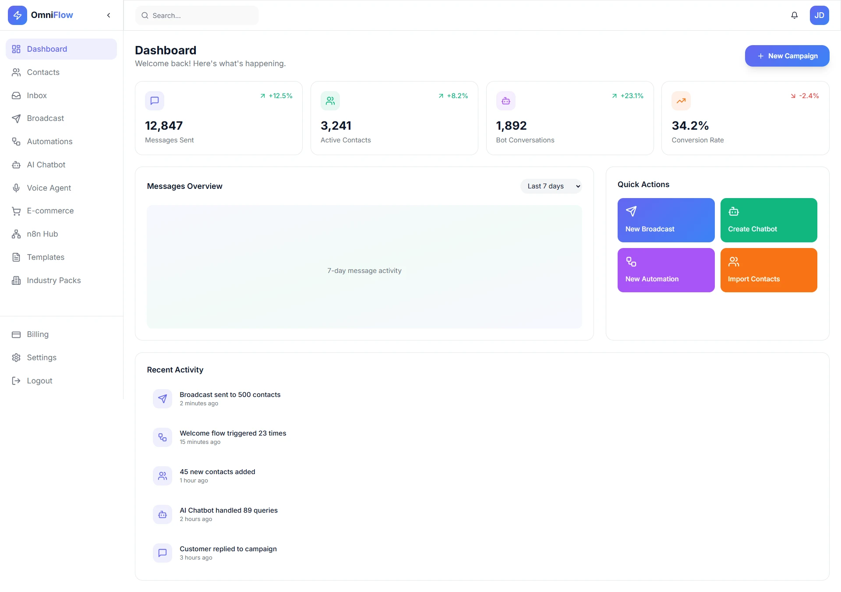Click the Broadcast paper plane sidebar icon
Viewport: 841px width, 592px height.
[16, 119]
